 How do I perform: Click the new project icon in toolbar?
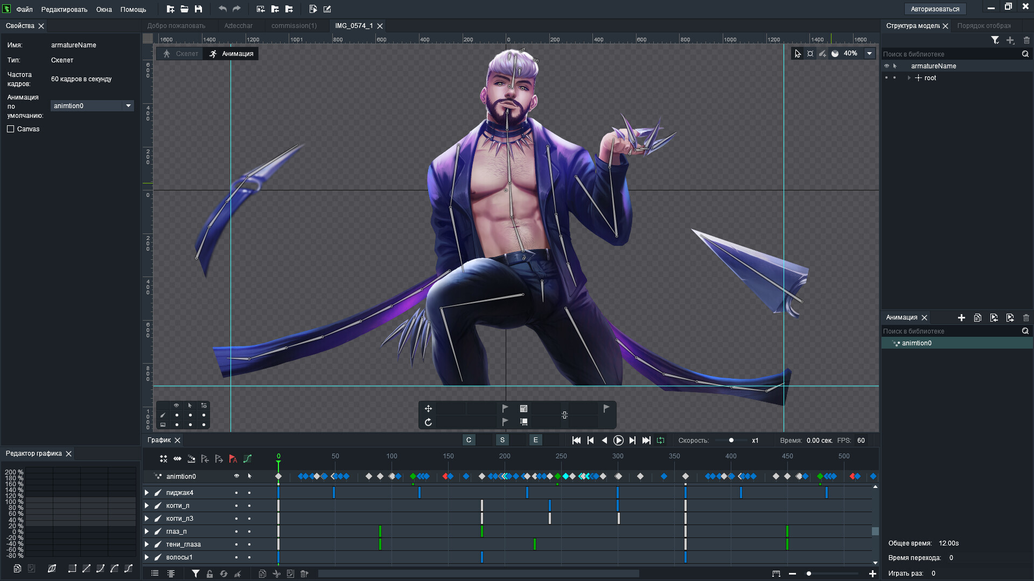170,9
